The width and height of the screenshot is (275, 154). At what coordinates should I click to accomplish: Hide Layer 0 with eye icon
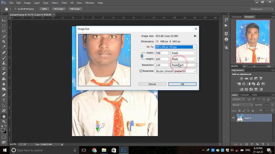pos(233,118)
